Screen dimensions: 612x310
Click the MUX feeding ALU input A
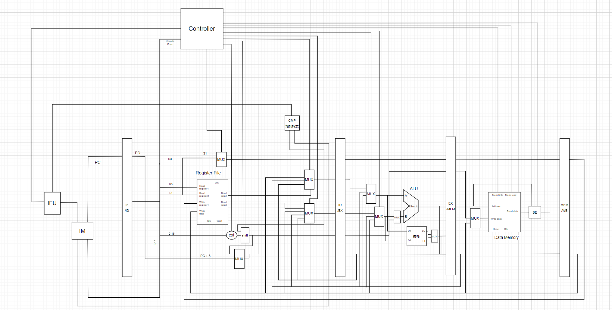[x=371, y=194]
